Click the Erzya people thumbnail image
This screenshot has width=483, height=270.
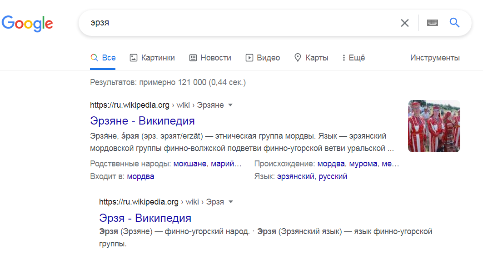point(434,126)
